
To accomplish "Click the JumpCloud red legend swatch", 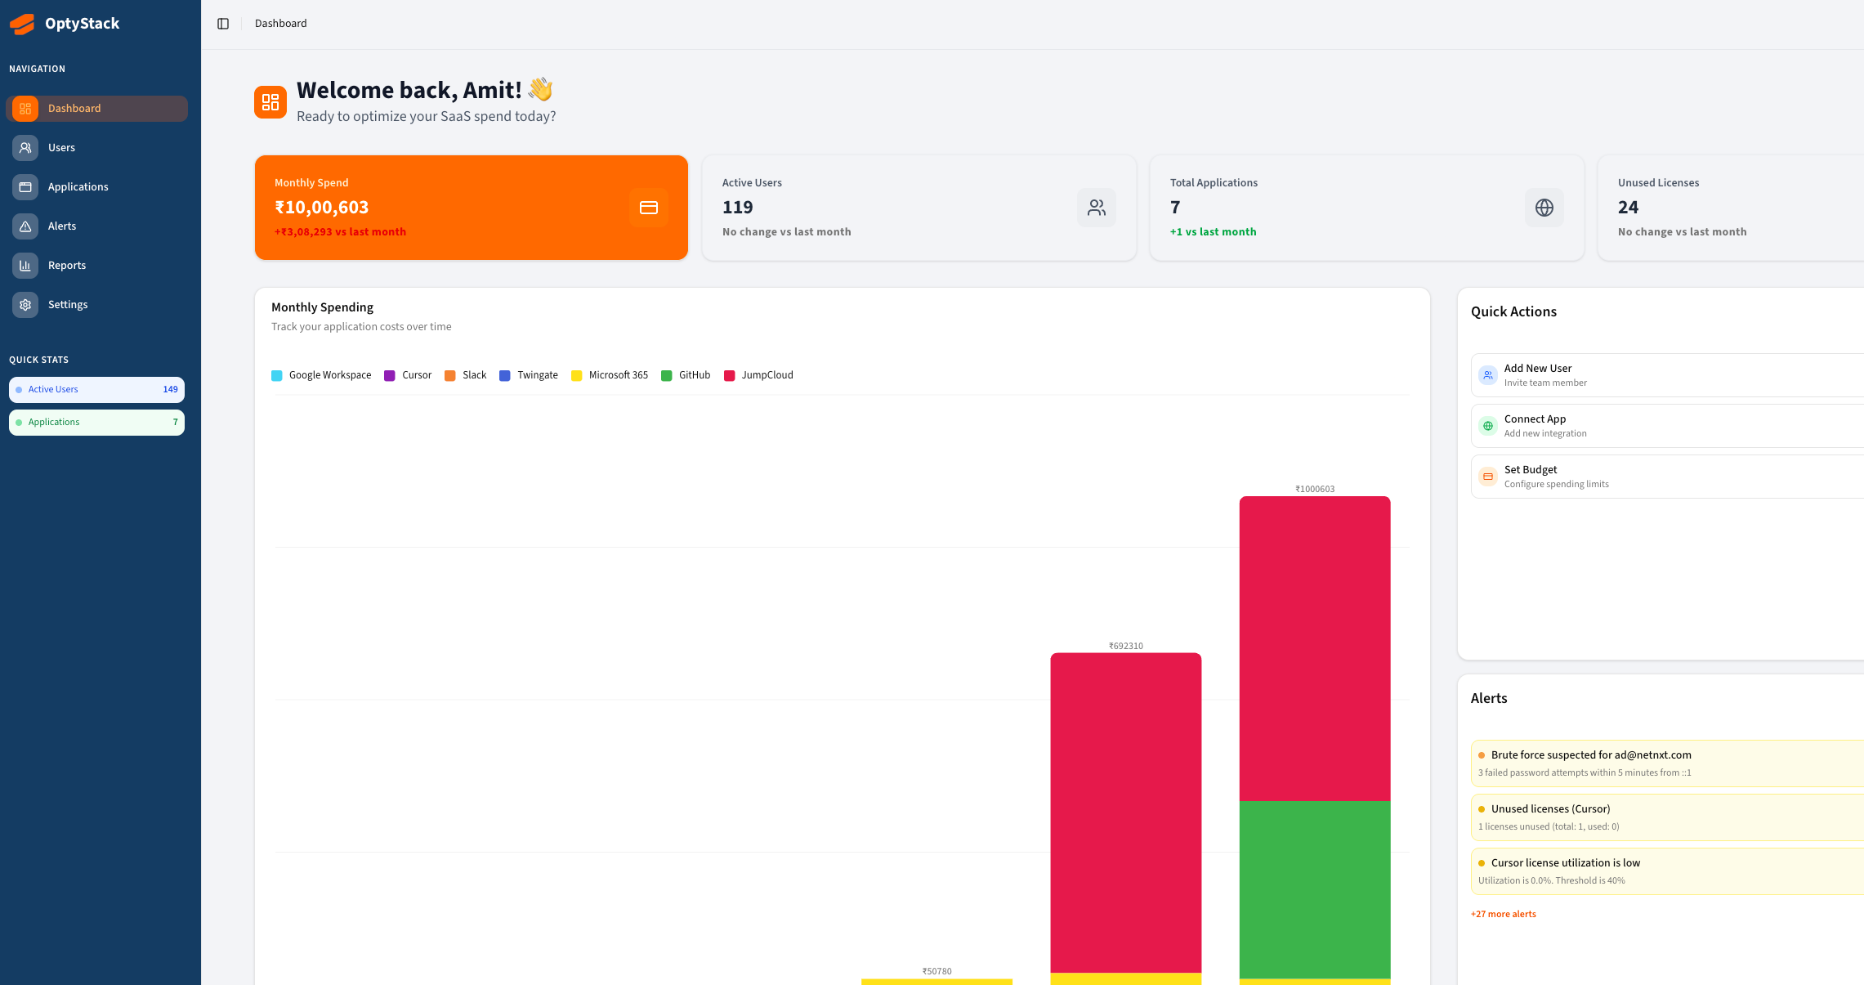I will coord(729,376).
